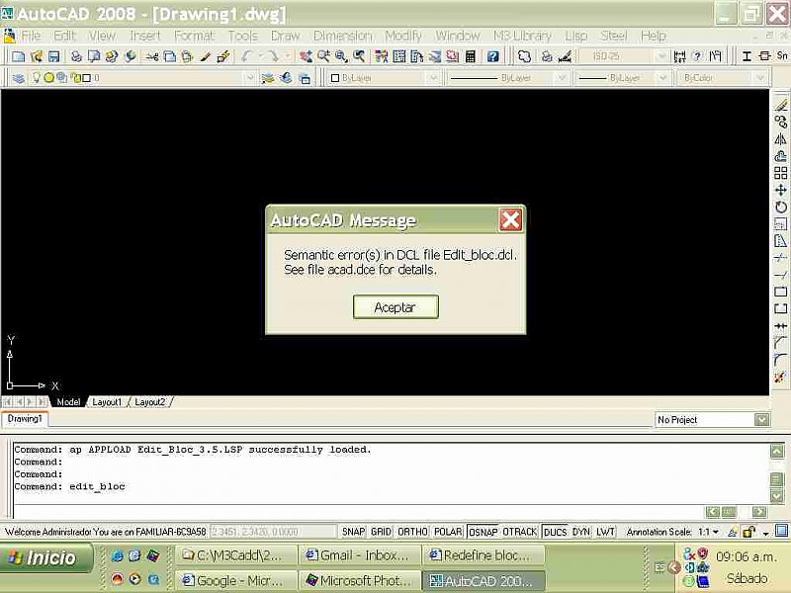
Task: Expand the ISO-25 dimension style dropdown
Action: tap(661, 56)
